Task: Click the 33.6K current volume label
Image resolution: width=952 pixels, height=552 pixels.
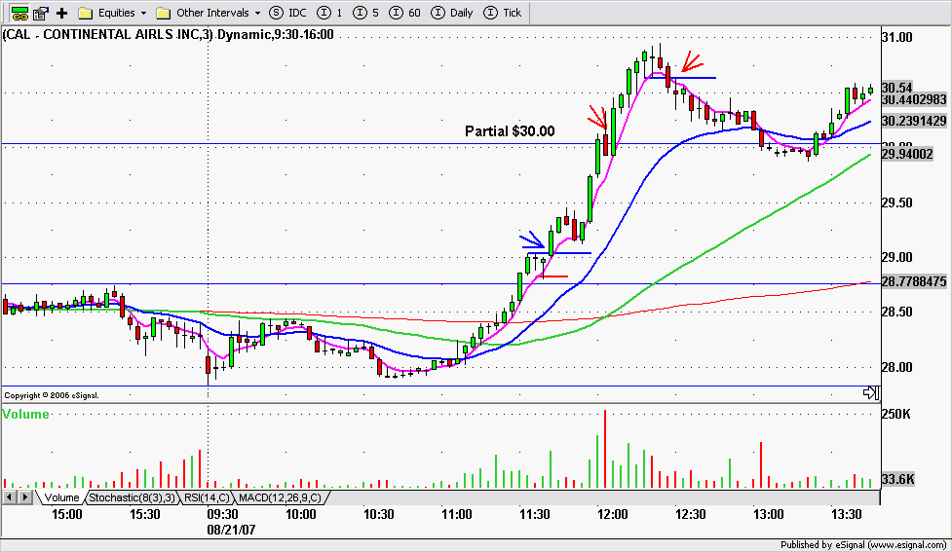Action: point(898,479)
